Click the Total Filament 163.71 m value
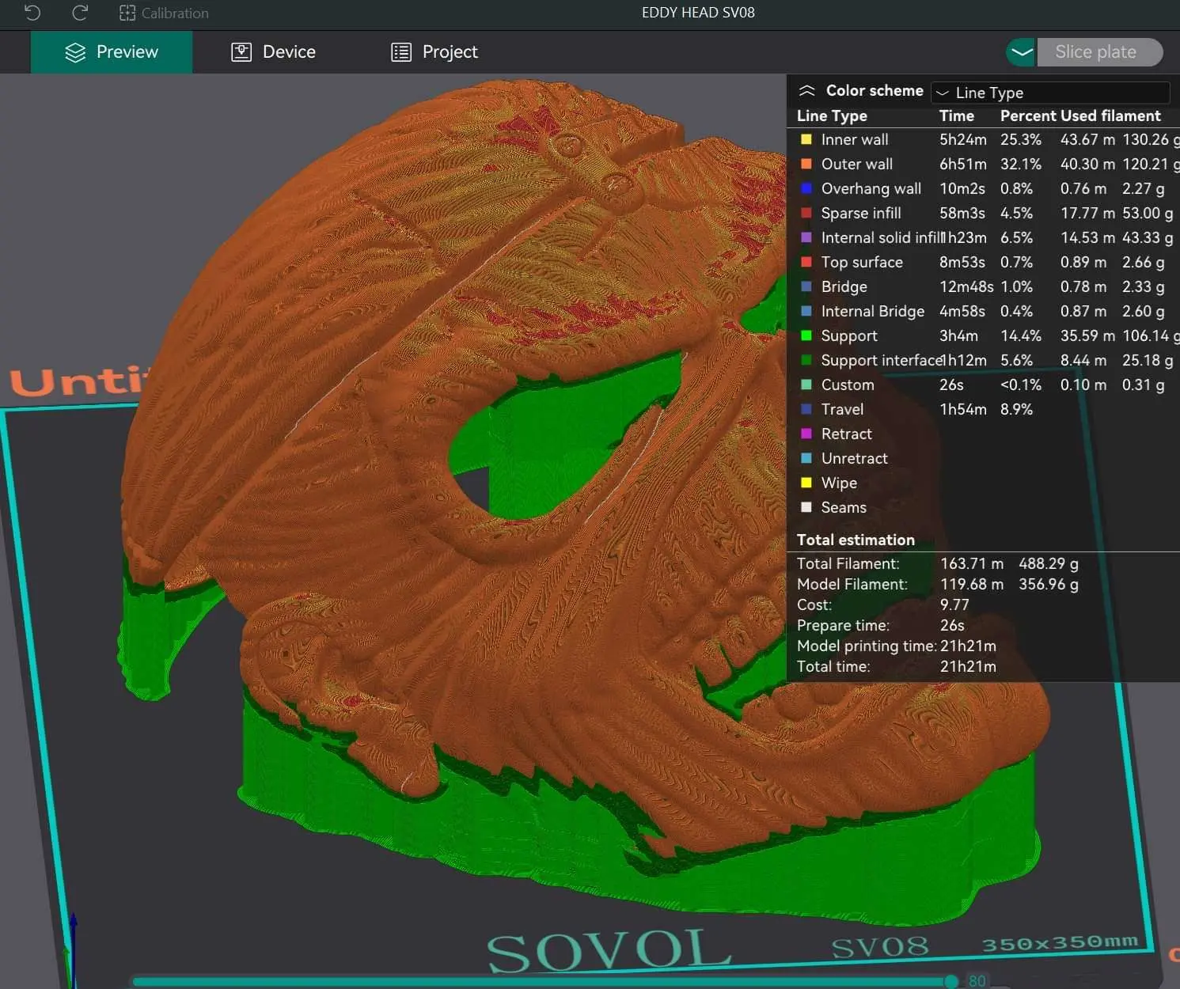The height and width of the screenshot is (989, 1180). pos(972,563)
